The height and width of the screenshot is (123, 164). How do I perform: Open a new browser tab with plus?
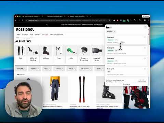91,16
